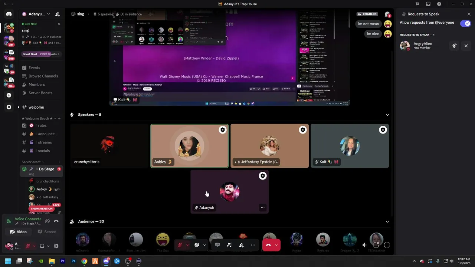This screenshot has height=267, width=475.
Task: Click the red disconnect button
Action: pos(268,245)
